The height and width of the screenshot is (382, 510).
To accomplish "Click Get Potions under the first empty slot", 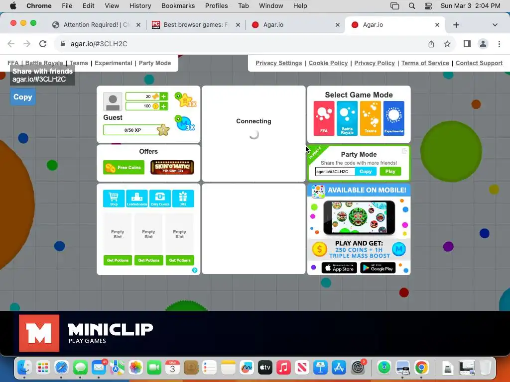I will (x=118, y=260).
